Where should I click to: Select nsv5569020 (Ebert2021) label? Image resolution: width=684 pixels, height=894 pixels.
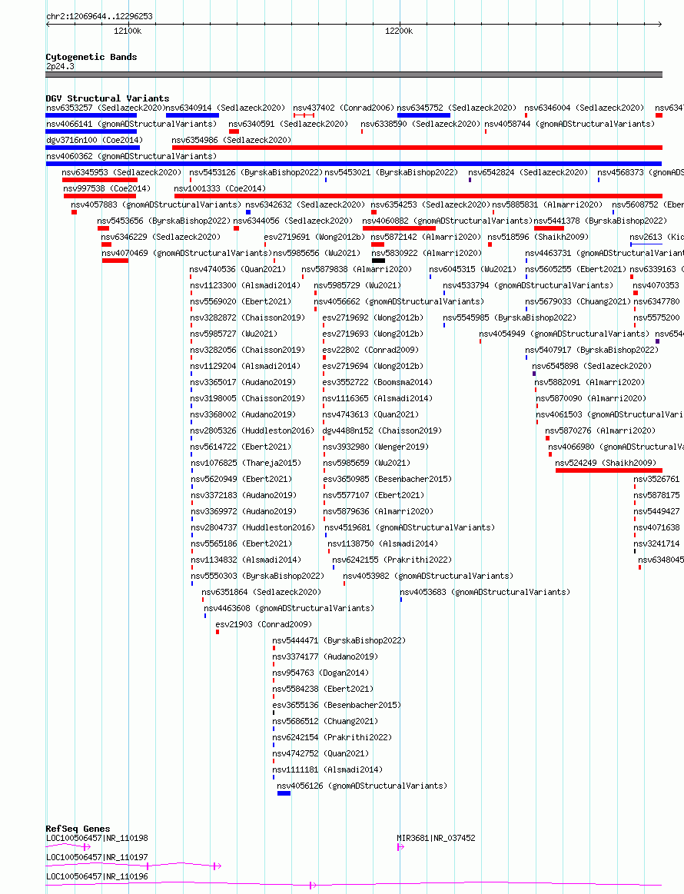(x=241, y=301)
